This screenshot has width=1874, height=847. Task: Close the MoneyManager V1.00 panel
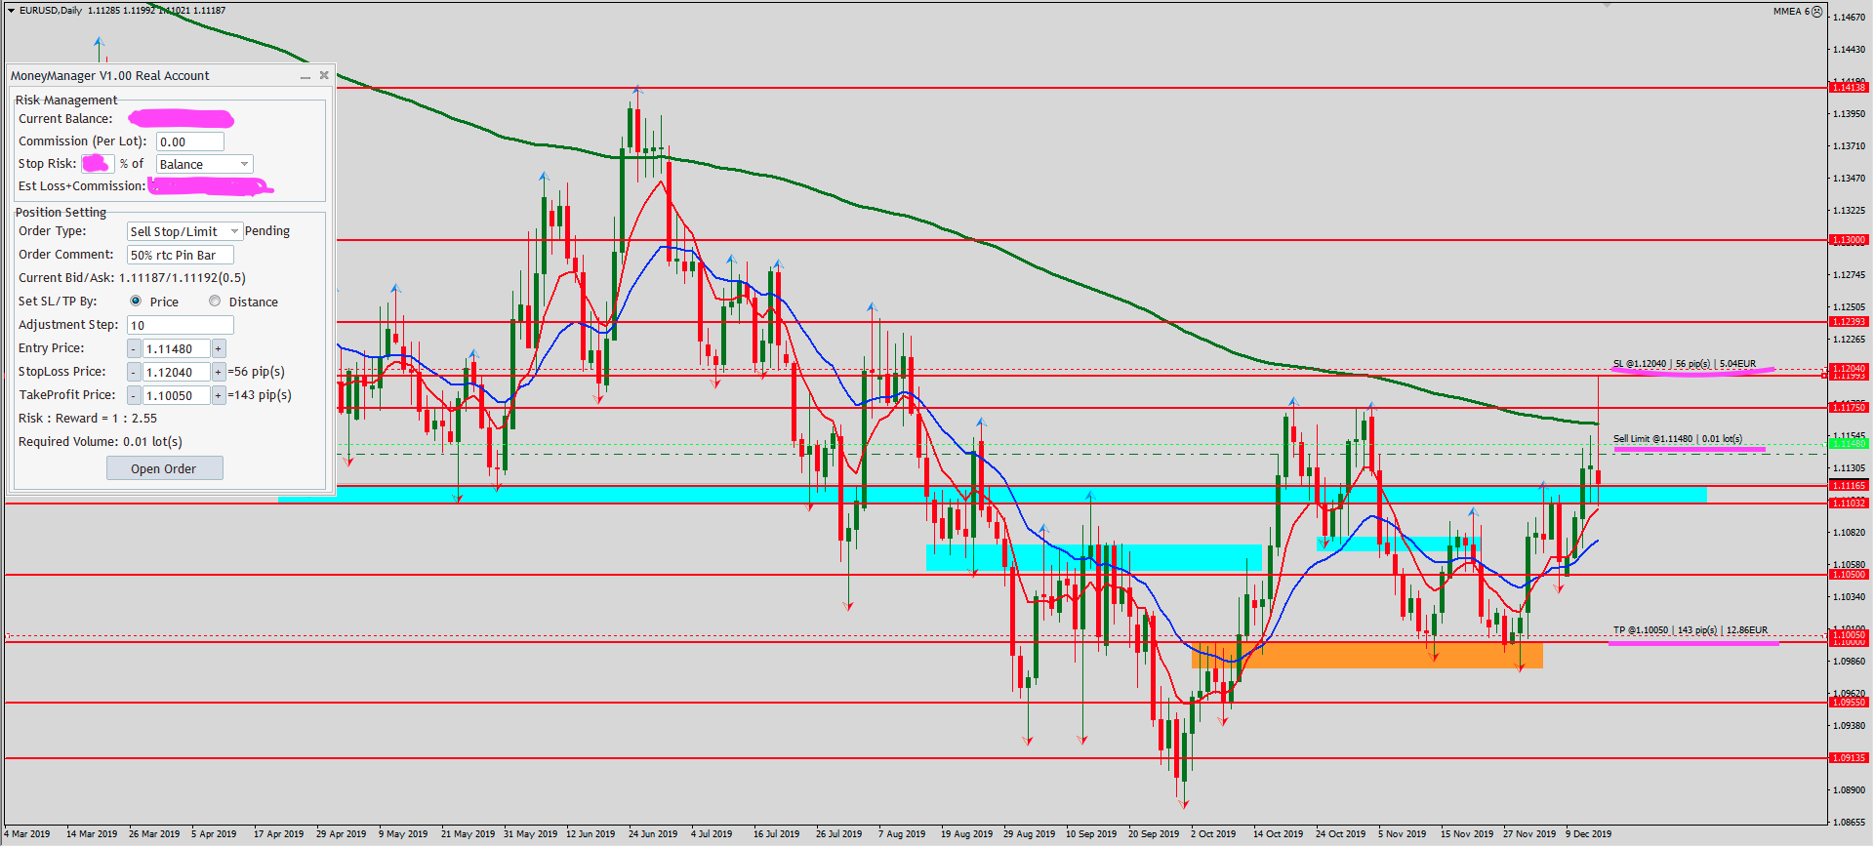tap(324, 75)
